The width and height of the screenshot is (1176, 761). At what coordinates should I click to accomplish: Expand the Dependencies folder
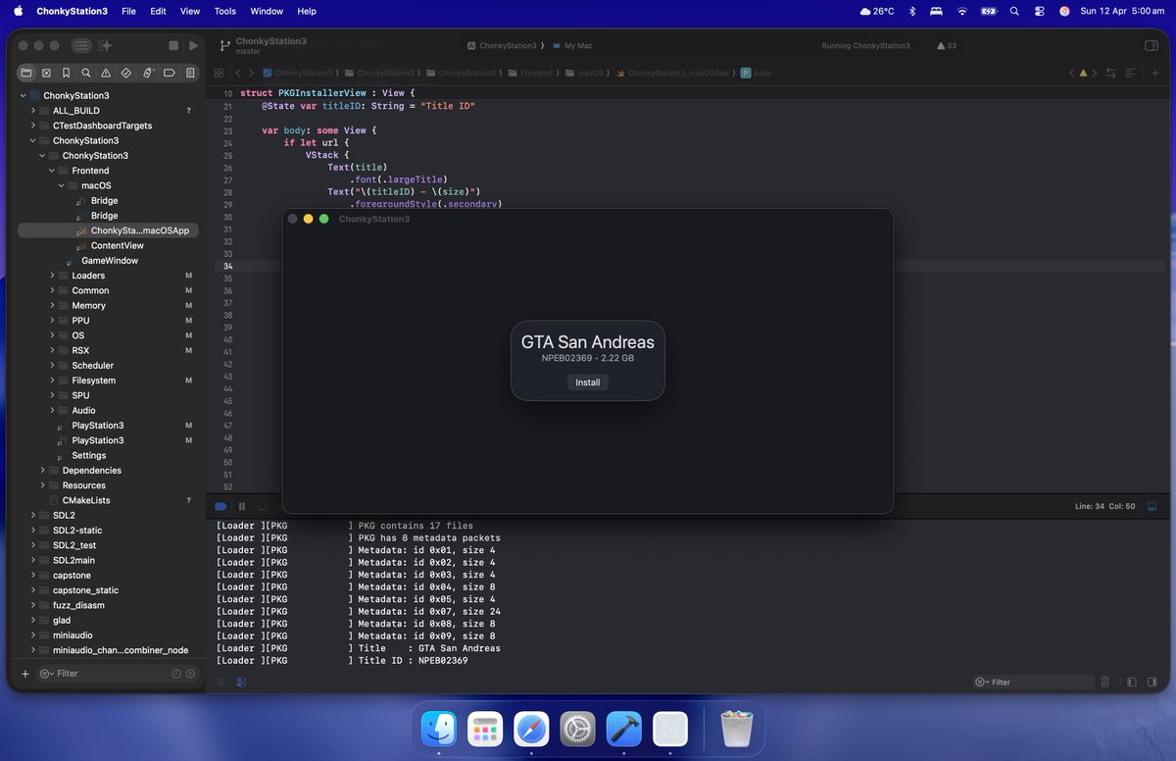tap(42, 471)
